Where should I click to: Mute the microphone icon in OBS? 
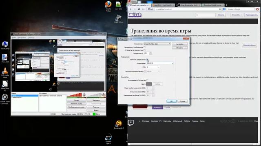click(x=84, y=94)
